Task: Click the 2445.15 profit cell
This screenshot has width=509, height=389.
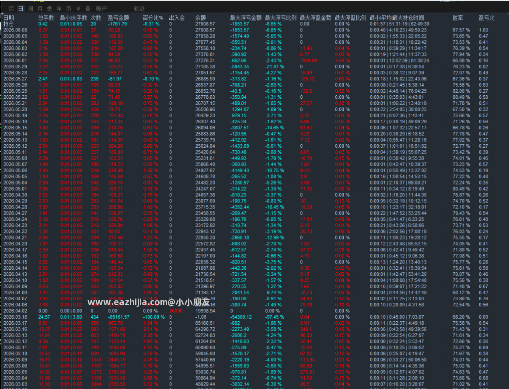Action: 117,360
